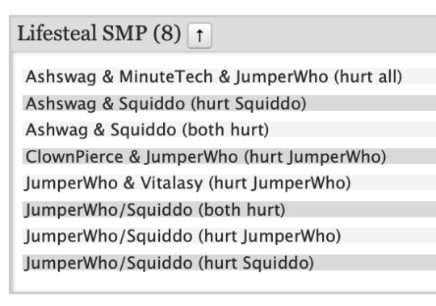Click the (8) count in the heading

(167, 34)
